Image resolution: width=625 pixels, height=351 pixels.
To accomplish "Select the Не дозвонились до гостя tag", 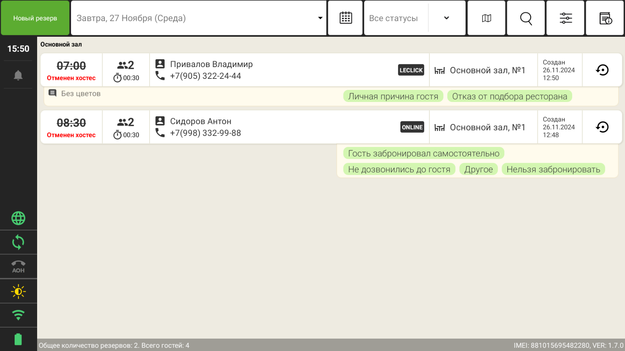I will coord(399,169).
